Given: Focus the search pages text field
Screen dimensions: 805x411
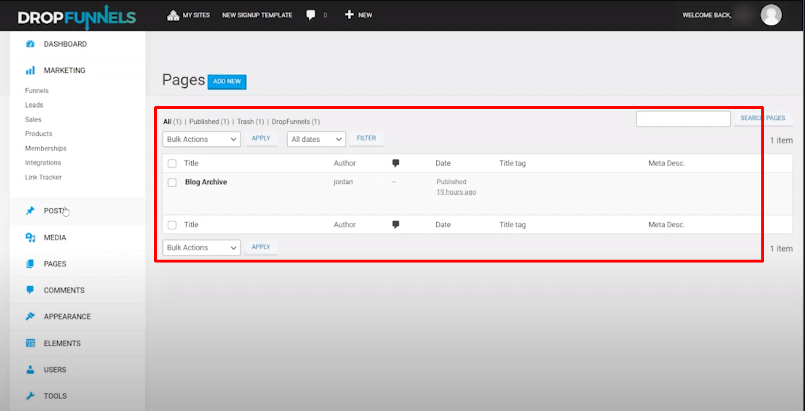Looking at the screenshot, I should 683,119.
